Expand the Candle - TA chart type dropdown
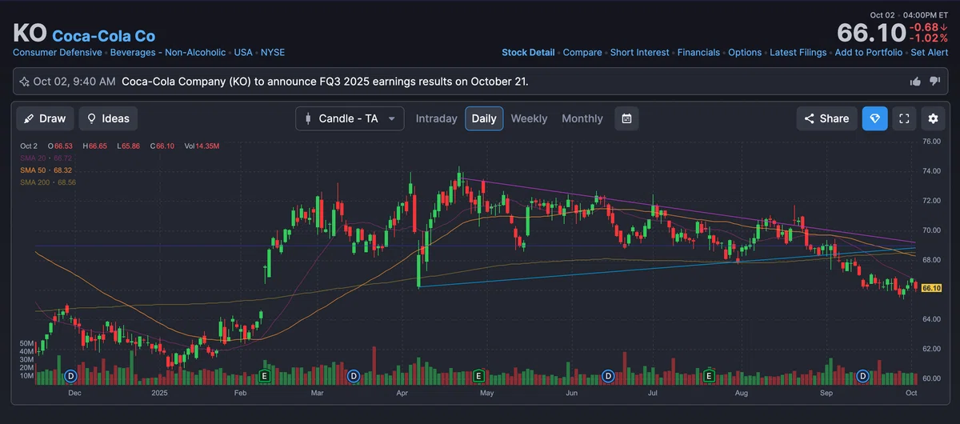Viewport: 960px width, 424px height. coord(350,118)
